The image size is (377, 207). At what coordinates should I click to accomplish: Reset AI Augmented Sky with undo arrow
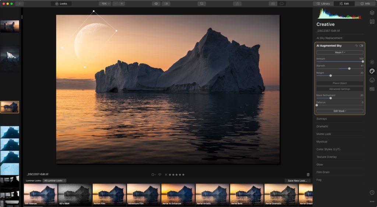pos(356,46)
